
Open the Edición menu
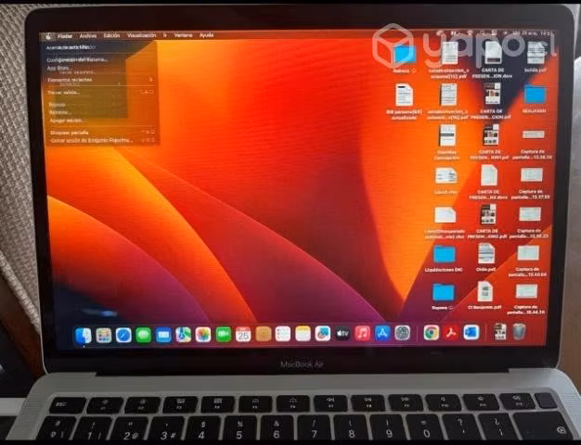[x=111, y=35]
